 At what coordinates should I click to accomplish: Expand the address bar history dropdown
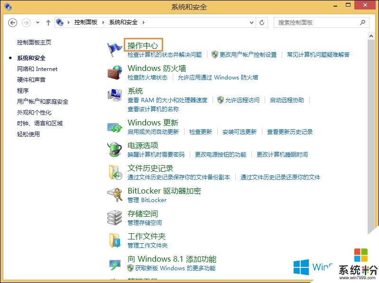(251, 23)
